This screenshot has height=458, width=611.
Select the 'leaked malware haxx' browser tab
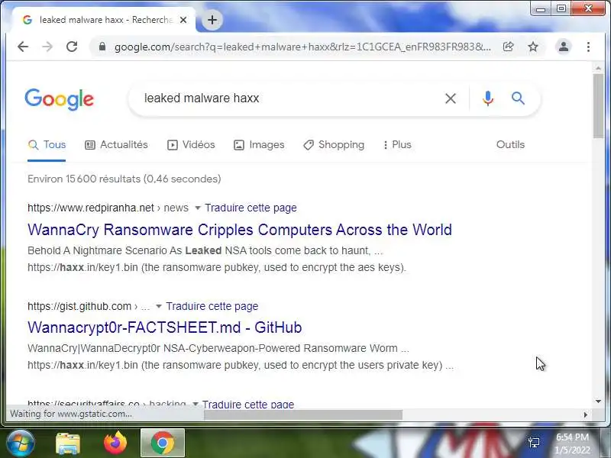coord(104,20)
